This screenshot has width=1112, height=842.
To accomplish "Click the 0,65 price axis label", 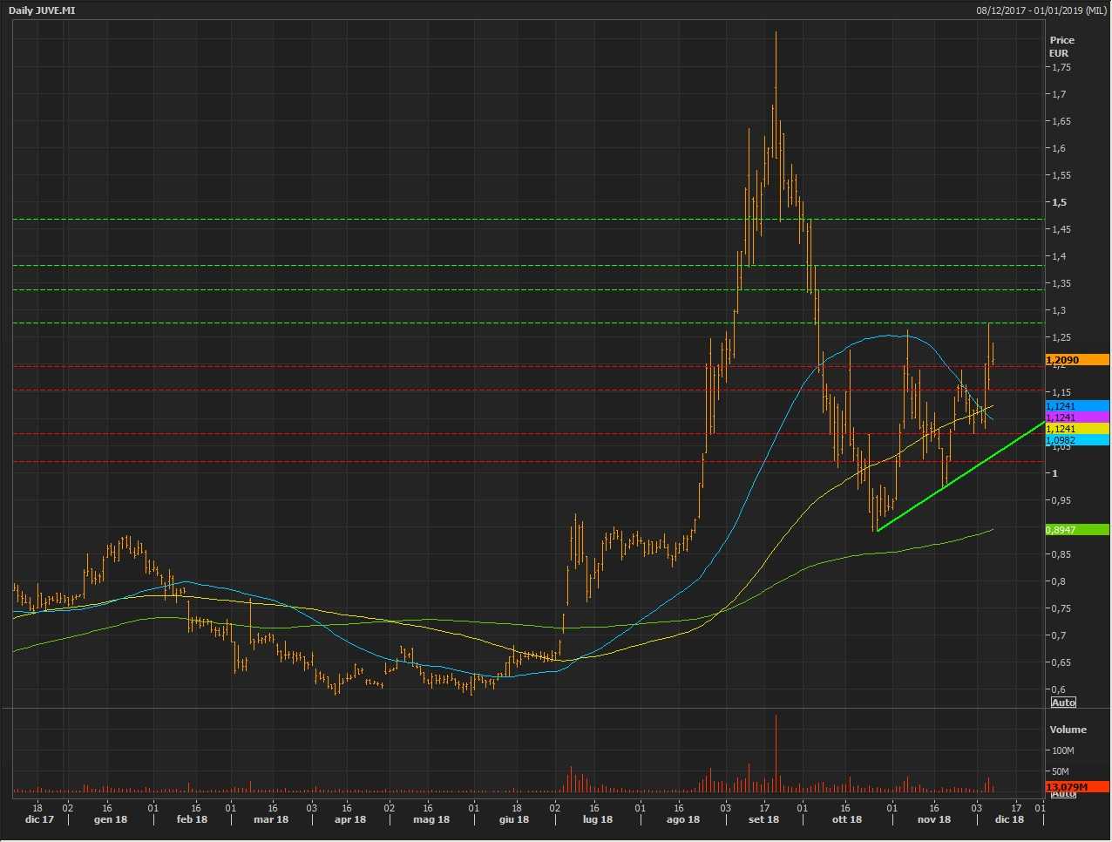I will 1061,662.
